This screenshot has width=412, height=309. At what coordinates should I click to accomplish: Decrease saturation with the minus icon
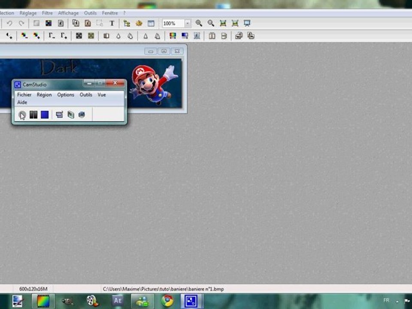click(x=24, y=36)
